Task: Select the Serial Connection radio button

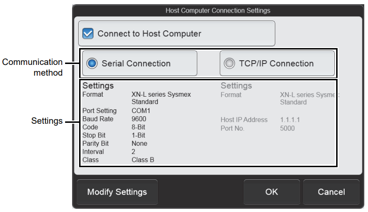Action: tap(92, 64)
